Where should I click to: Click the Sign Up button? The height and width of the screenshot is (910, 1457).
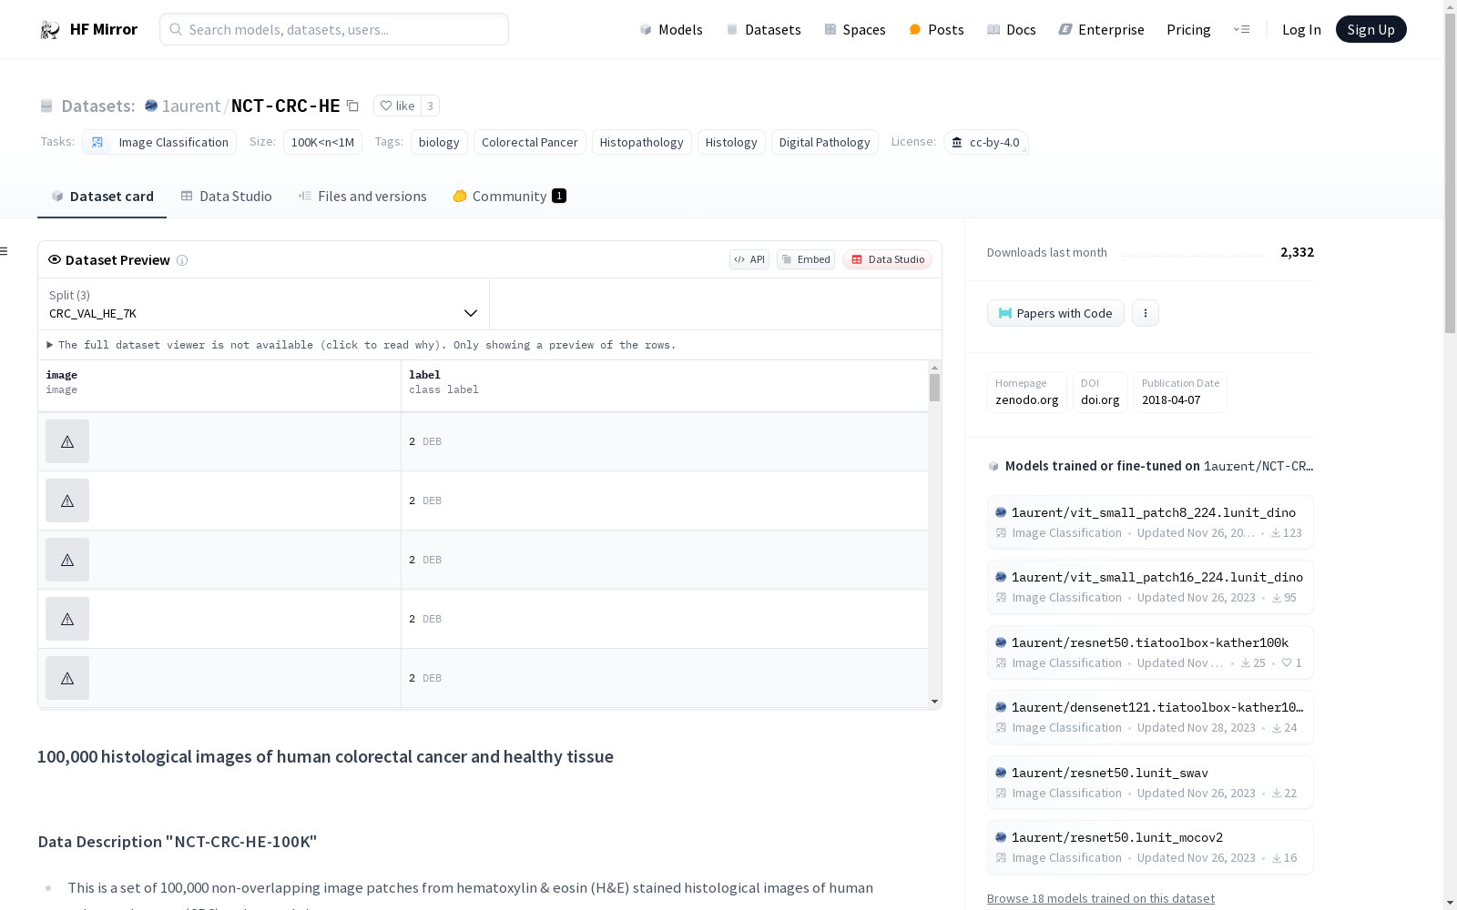(x=1370, y=29)
